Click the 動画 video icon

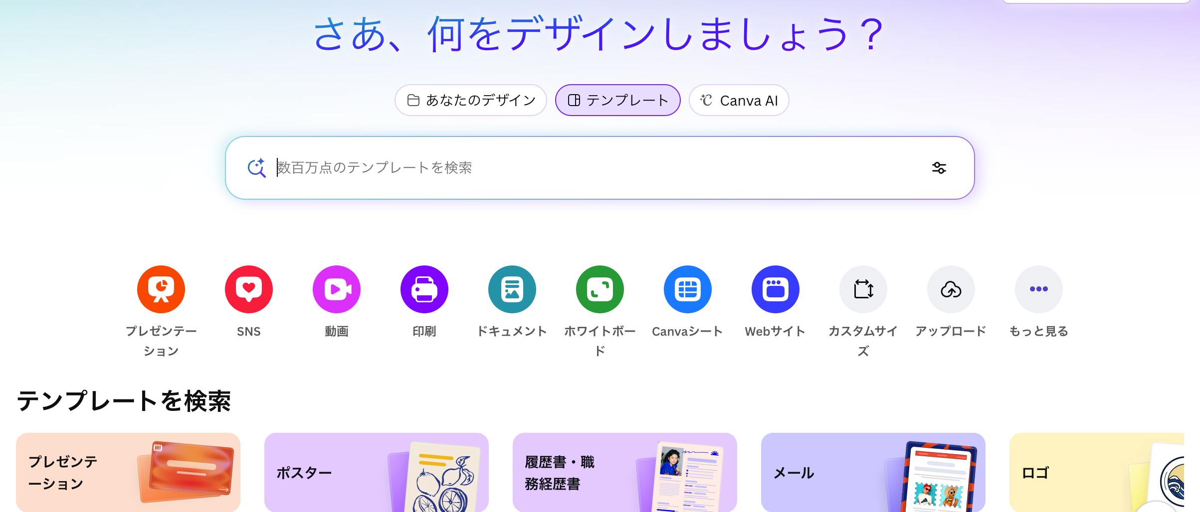[x=337, y=289]
